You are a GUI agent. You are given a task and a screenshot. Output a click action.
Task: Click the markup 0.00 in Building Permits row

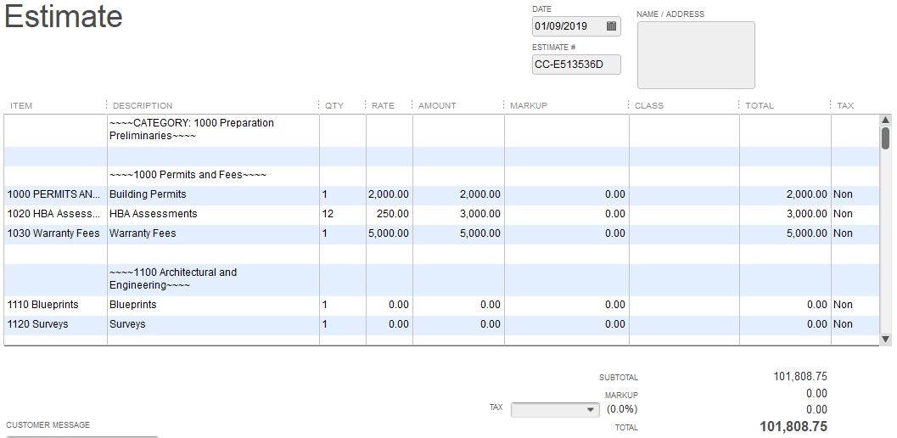click(x=567, y=194)
